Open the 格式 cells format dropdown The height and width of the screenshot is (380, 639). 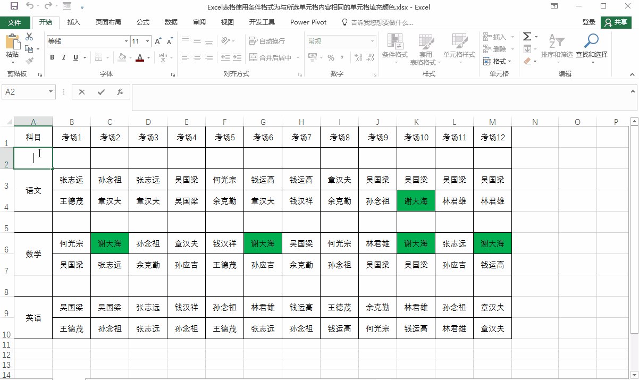coord(498,61)
